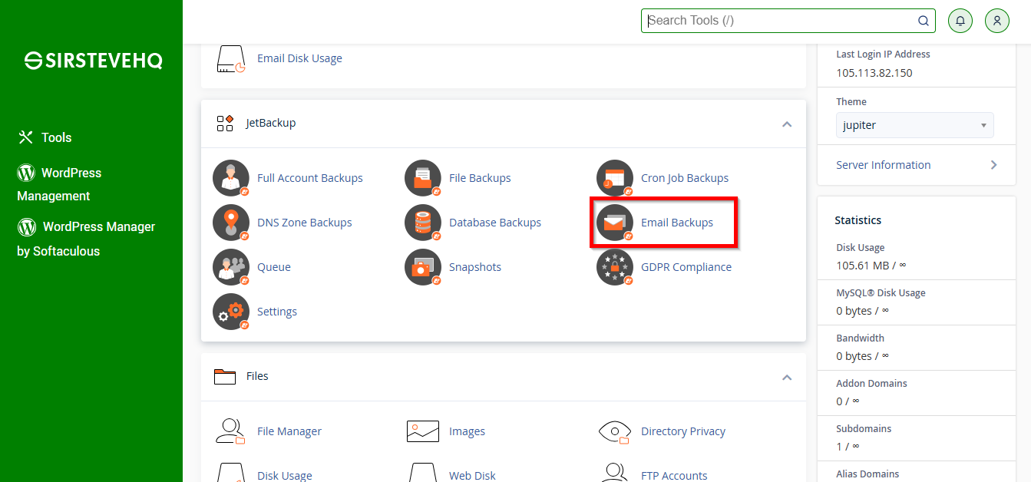Open the Queue link
Image resolution: width=1031 pixels, height=482 pixels.
point(274,267)
